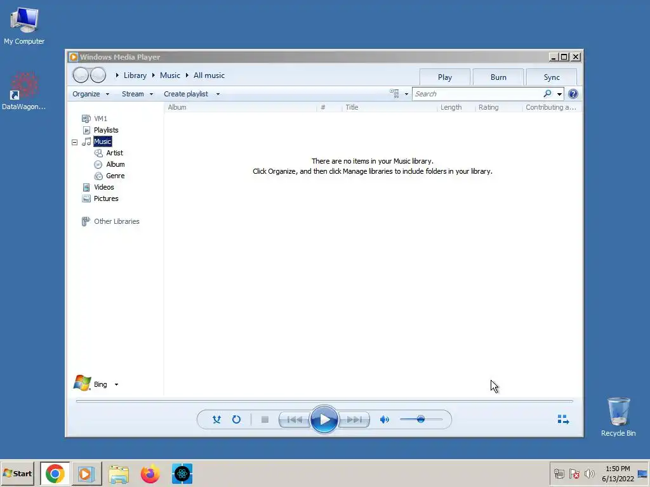This screenshot has width=650, height=487.
Task: Open the file explorer taskbar icon
Action: point(119,474)
